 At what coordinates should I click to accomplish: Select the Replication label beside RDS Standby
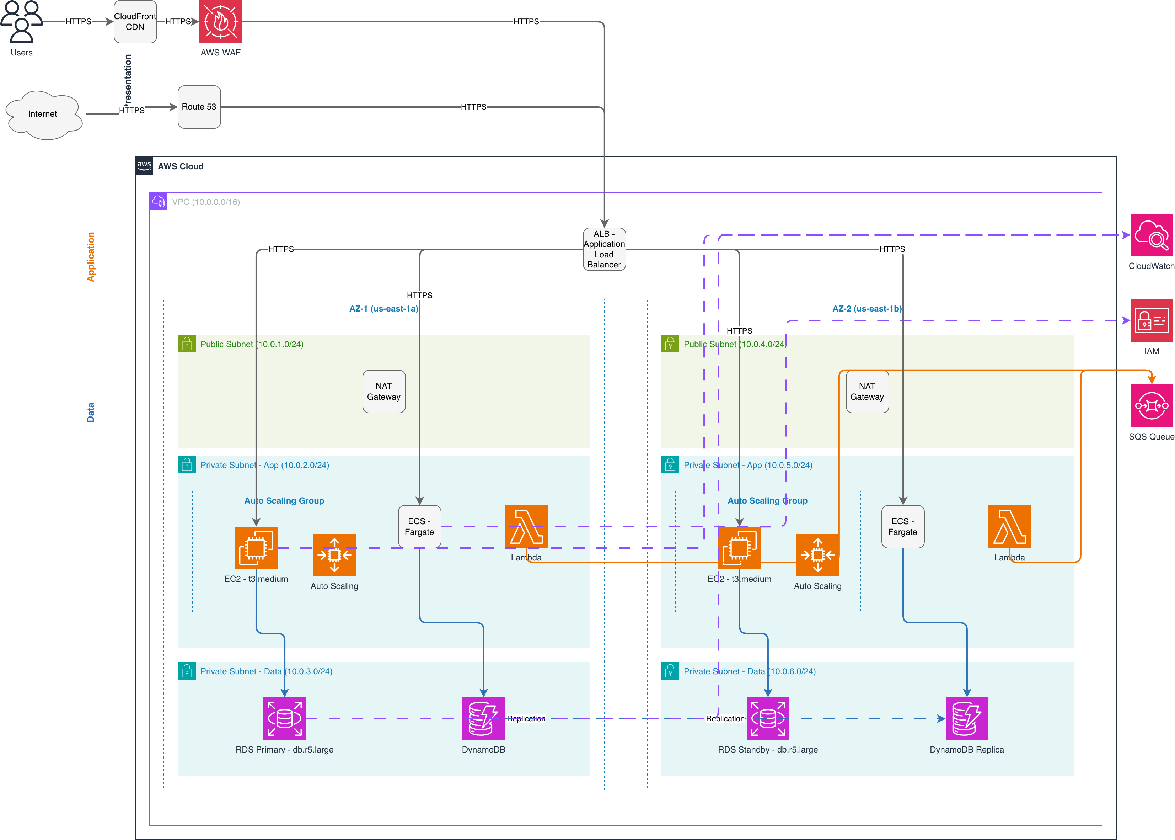click(726, 718)
